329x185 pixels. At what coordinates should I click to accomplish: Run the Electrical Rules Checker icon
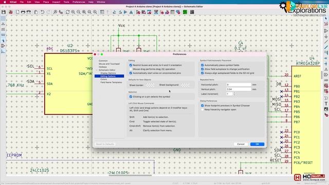[x=161, y=12]
